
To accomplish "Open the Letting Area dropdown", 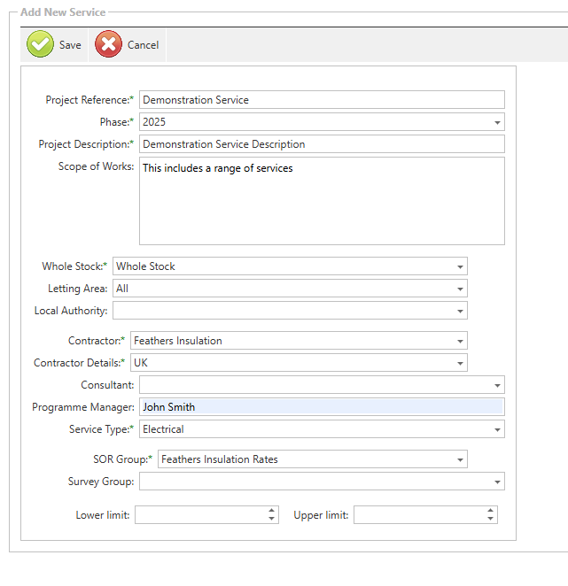I will point(460,289).
